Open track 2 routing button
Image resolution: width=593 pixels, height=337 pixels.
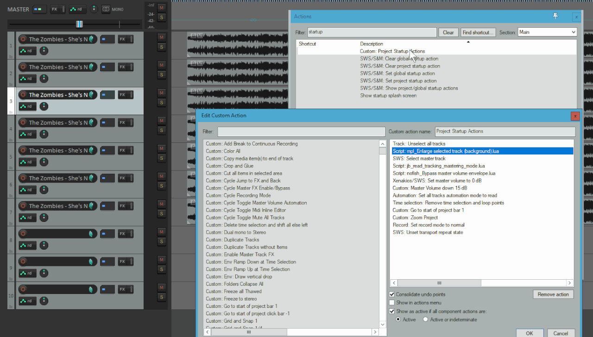(107, 67)
